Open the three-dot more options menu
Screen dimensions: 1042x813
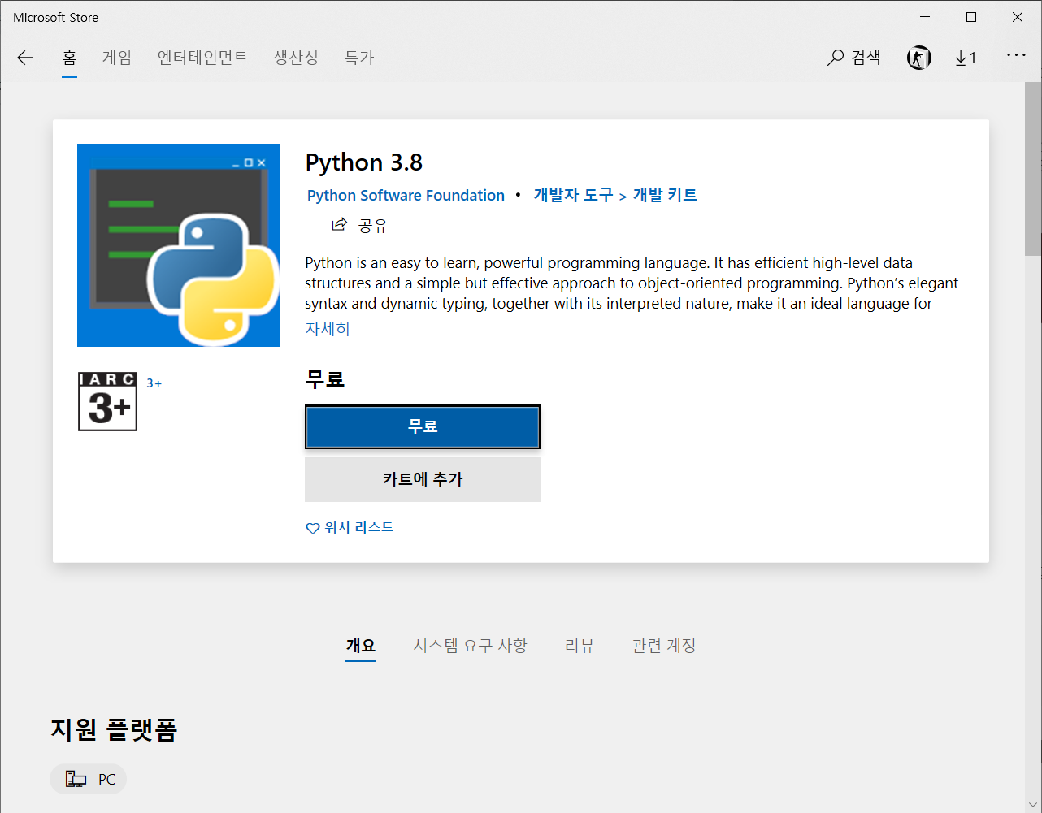(x=1016, y=56)
